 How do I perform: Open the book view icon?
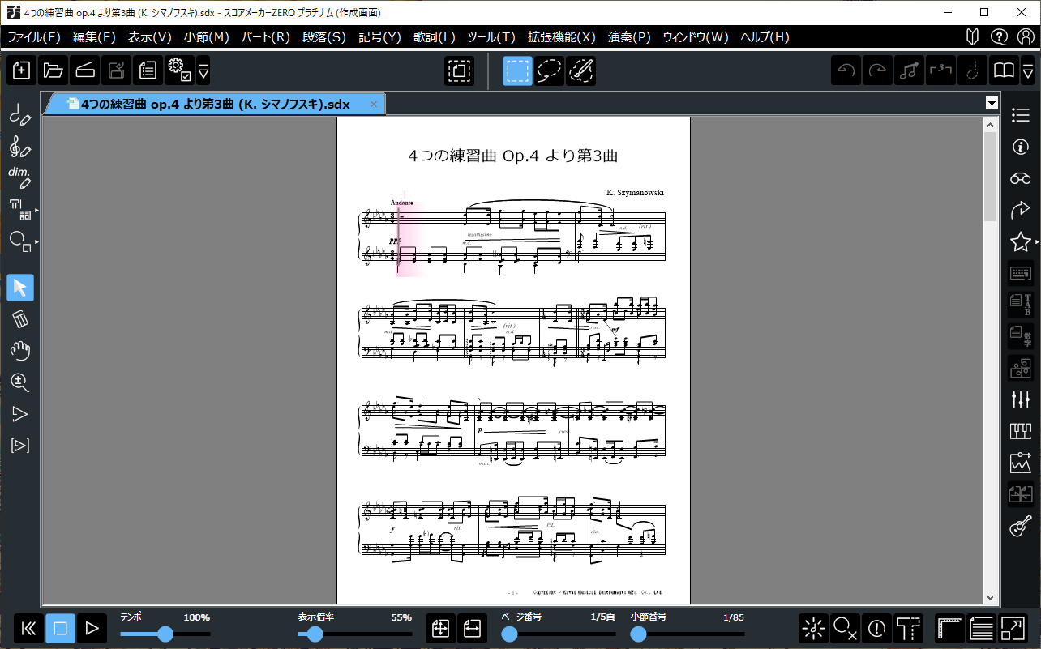coord(1005,71)
